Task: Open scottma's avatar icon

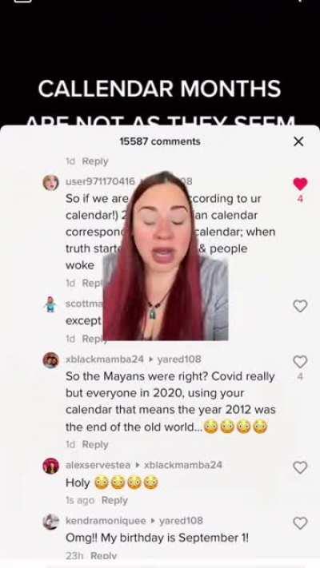Action: [x=50, y=304]
